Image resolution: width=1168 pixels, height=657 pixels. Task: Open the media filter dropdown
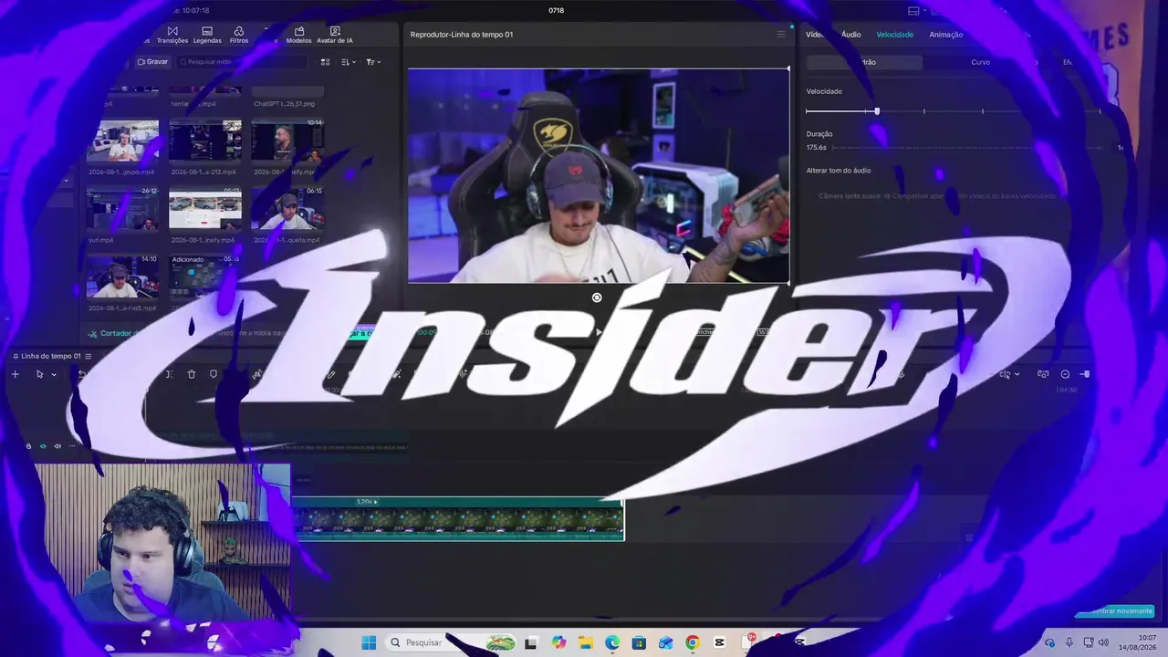(373, 62)
